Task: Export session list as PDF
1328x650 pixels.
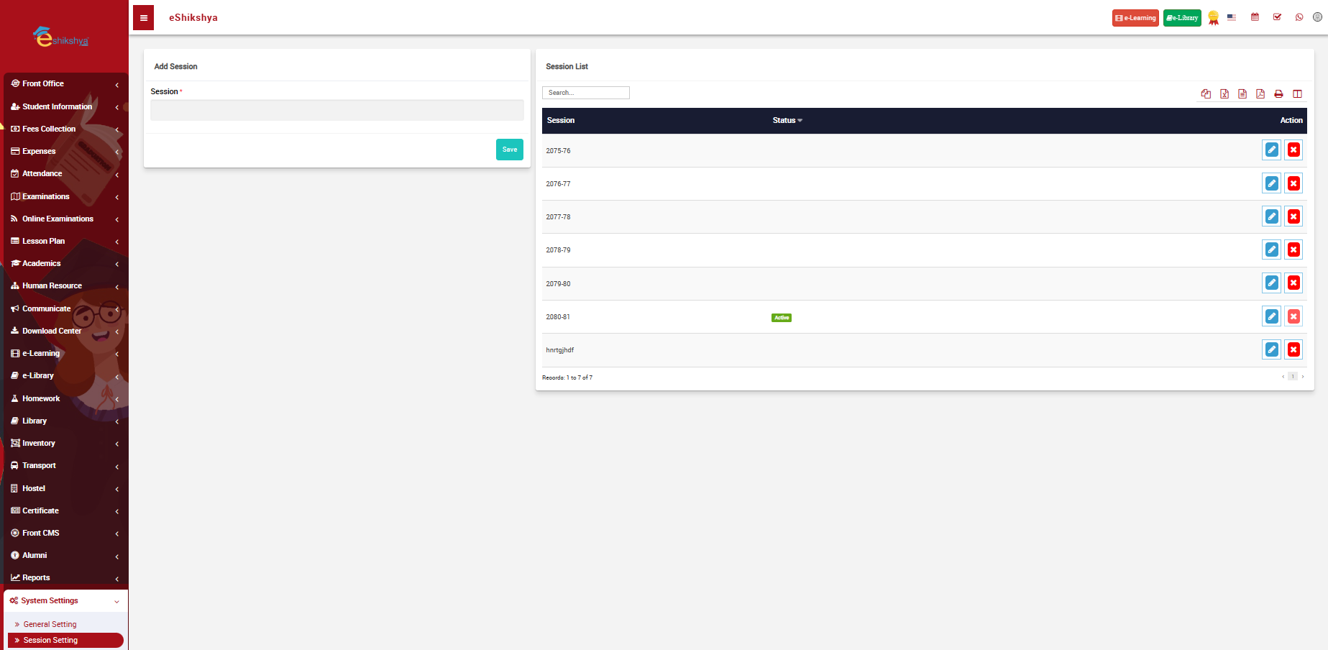Action: point(1260,94)
